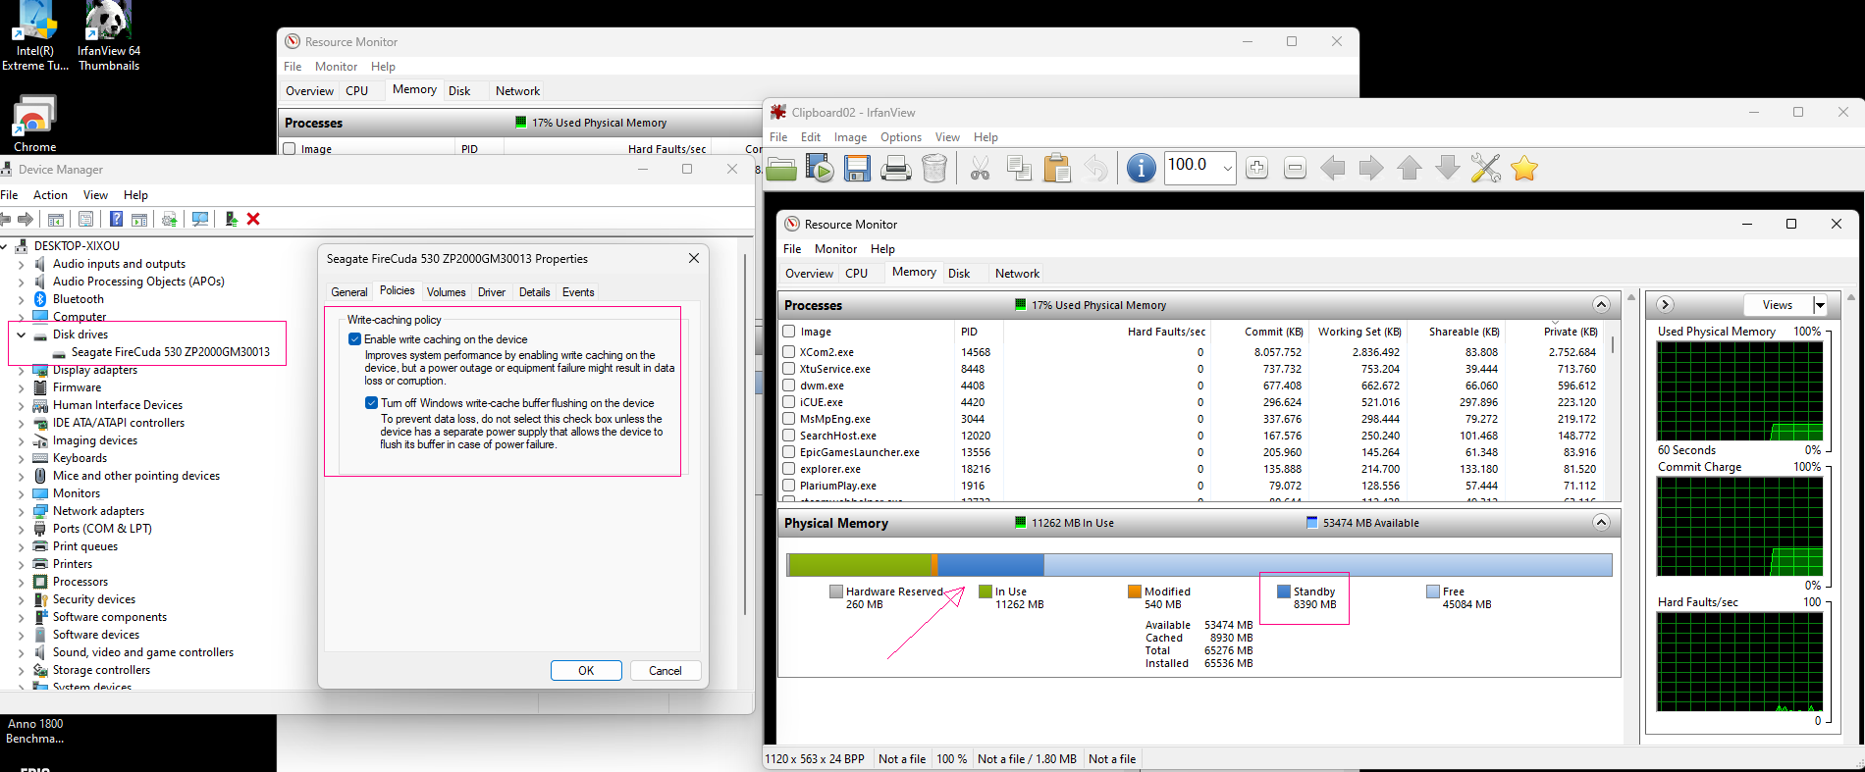Click '1120 x 563 x 24 BPP' in IrfanView status bar
Screen dimensions: 1865x772
(x=815, y=759)
